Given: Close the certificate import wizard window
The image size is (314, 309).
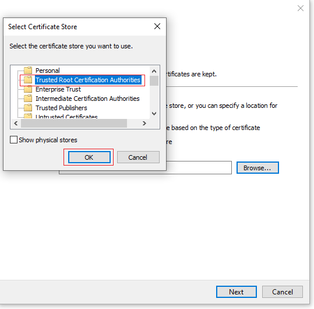Looking at the screenshot, I should point(301,8).
